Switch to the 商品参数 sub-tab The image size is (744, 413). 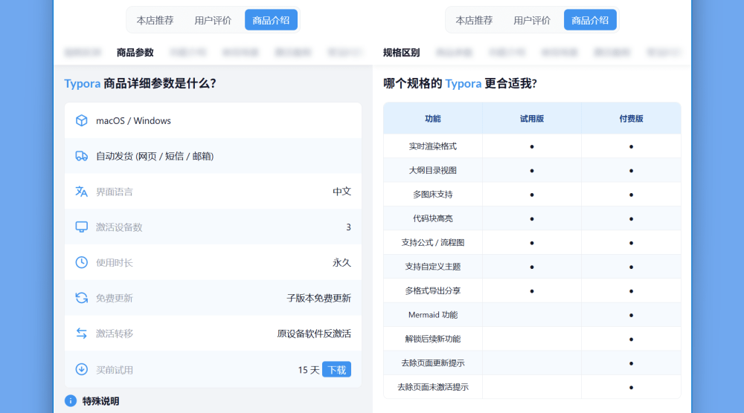(135, 53)
